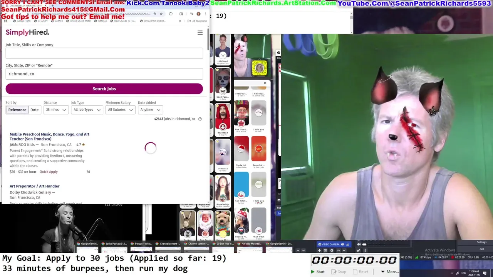The image size is (493, 277).
Task: Open the Distance 25 miles dropdown
Action: 56,110
